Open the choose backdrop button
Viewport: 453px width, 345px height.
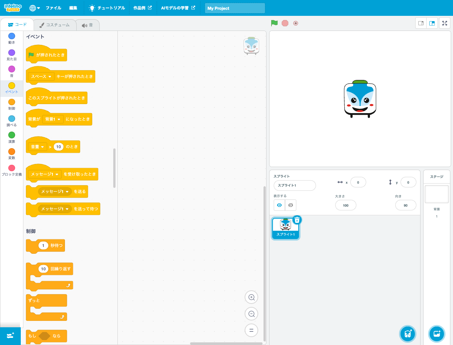(x=437, y=334)
